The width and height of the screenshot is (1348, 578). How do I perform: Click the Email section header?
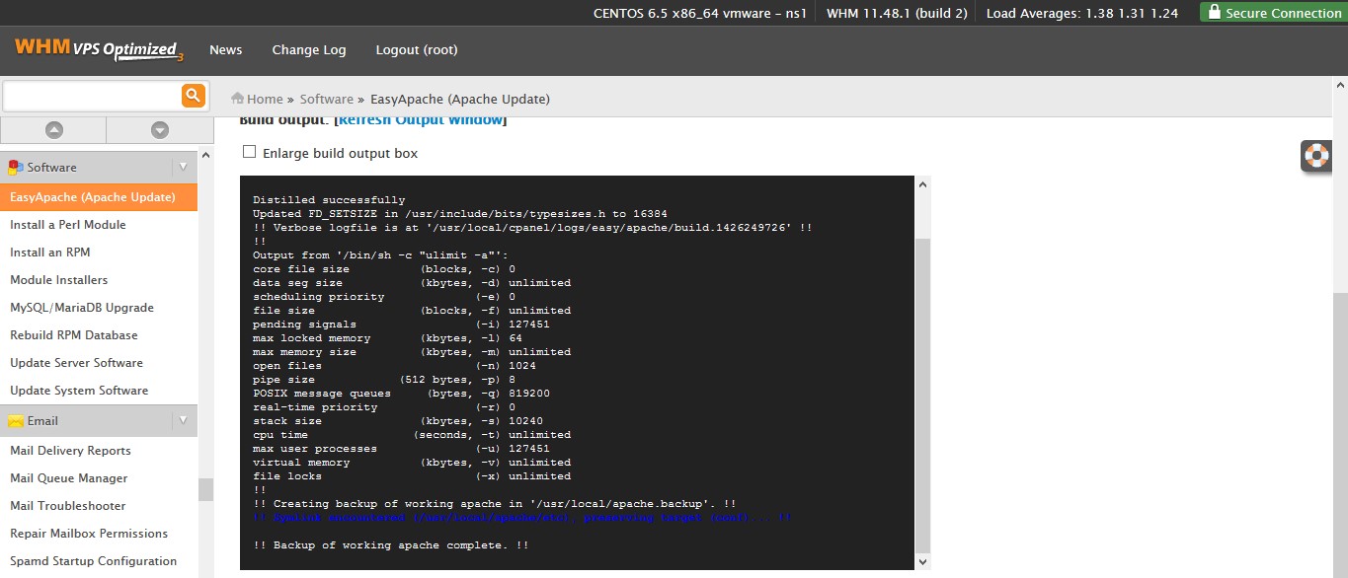tap(99, 420)
